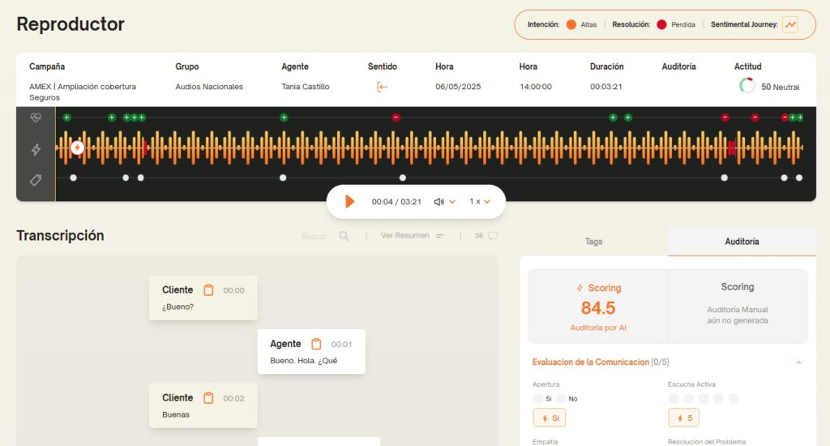Click the Actitud circular gauge

coord(747,85)
